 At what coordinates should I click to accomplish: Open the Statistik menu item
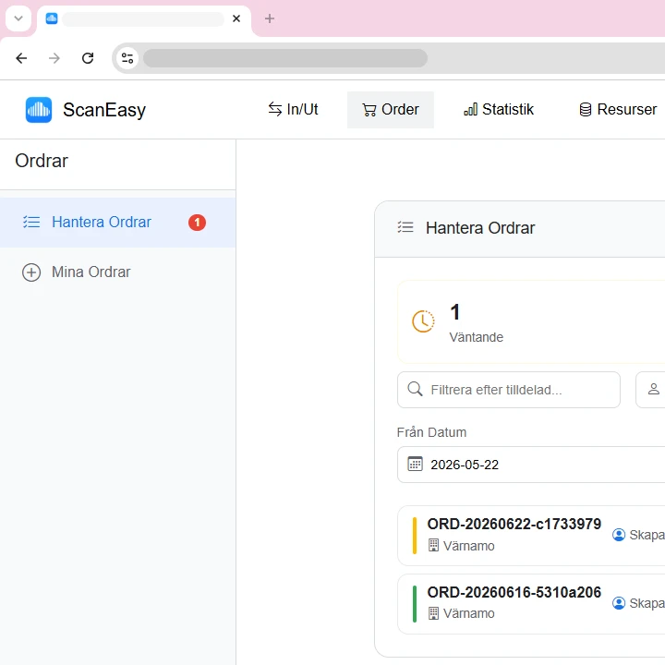pos(499,109)
